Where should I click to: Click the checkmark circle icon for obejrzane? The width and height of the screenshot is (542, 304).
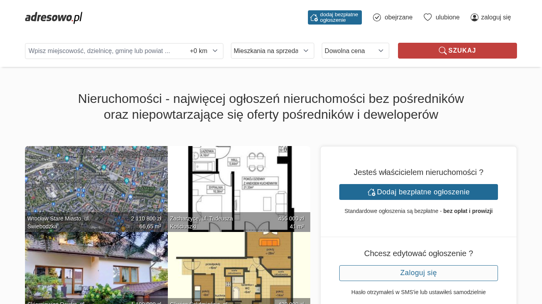click(377, 17)
